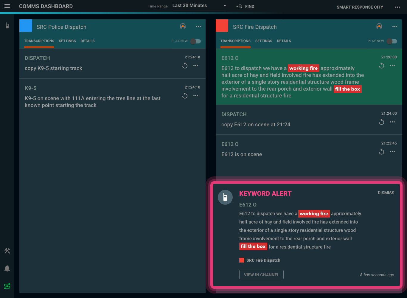Open the top-right account options ellipsis
The width and height of the screenshot is (407, 298).
397,7
